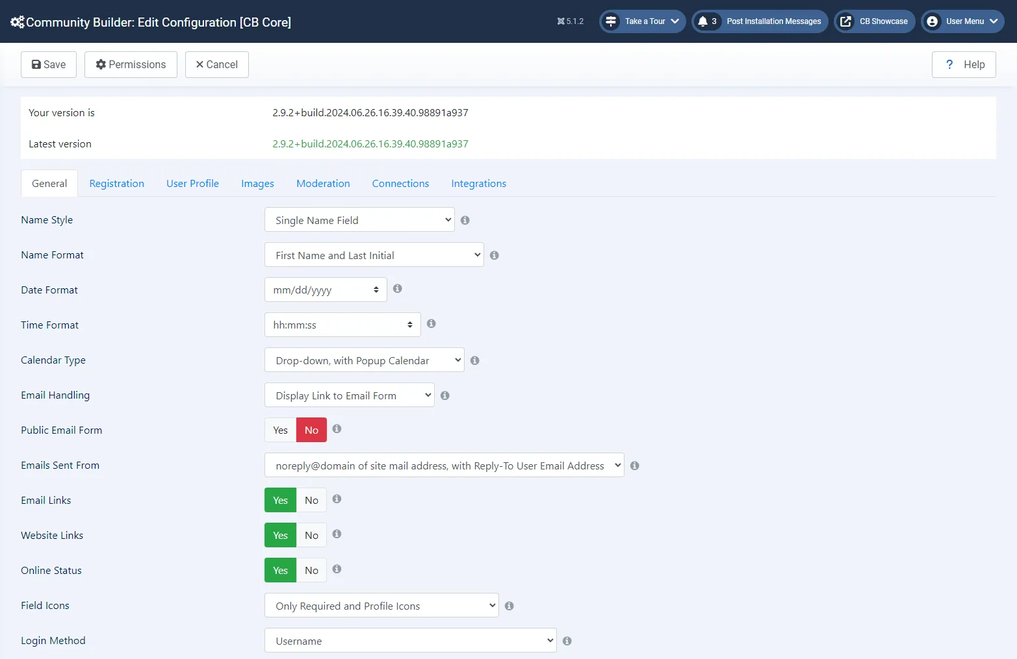Set Email Links to Yes
This screenshot has width=1017, height=659.
(x=280, y=500)
